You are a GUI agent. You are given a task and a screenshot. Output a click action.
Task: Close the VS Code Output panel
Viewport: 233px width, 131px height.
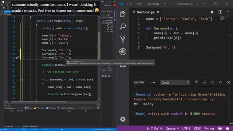[229, 83]
